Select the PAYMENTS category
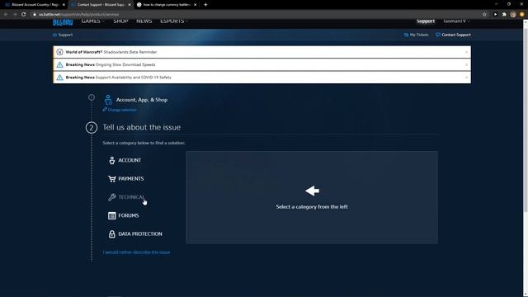This screenshot has width=528, height=297. (x=126, y=179)
